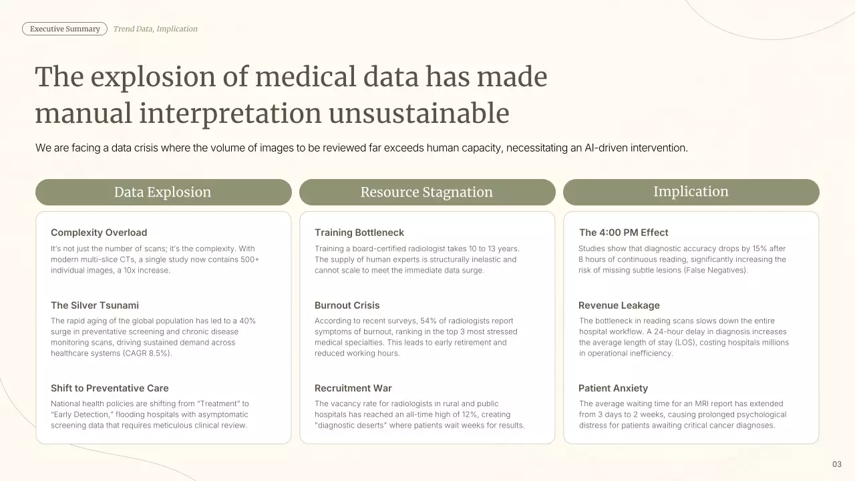
Task: Click the Recruitment War heading
Action: [353, 388]
